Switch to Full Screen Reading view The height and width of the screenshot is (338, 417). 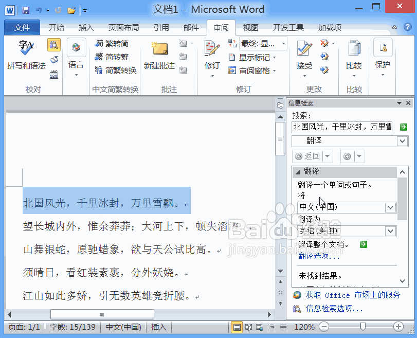[248, 327]
